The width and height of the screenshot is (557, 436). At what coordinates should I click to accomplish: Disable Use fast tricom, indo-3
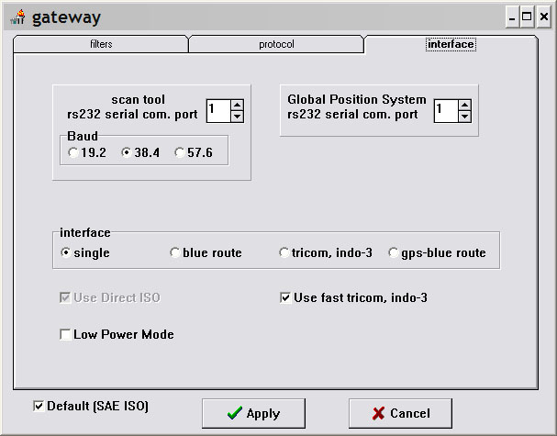(285, 297)
